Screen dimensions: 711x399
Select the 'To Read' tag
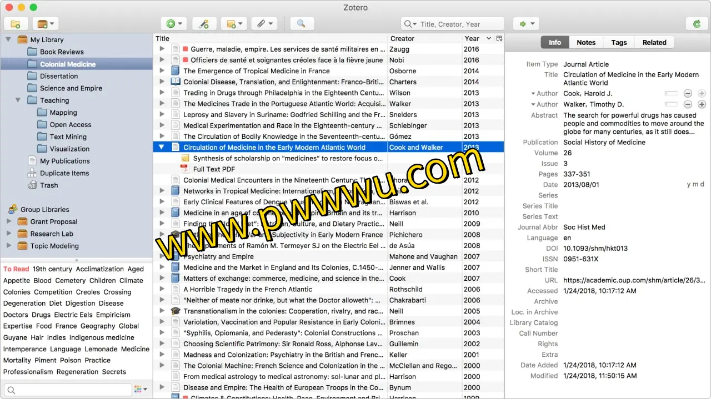(x=16, y=269)
